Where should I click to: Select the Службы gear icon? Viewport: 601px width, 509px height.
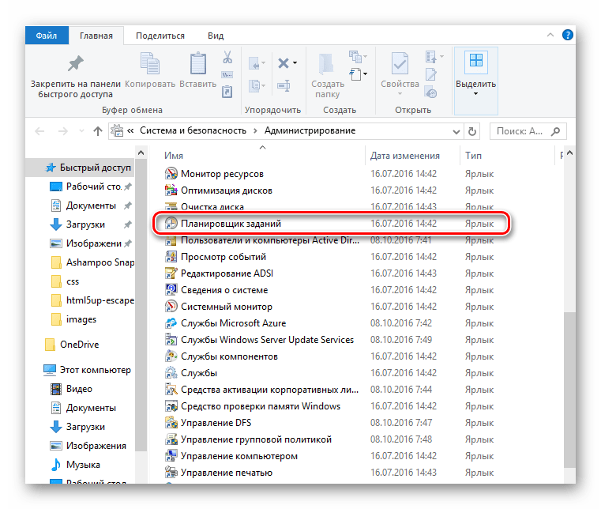[171, 373]
